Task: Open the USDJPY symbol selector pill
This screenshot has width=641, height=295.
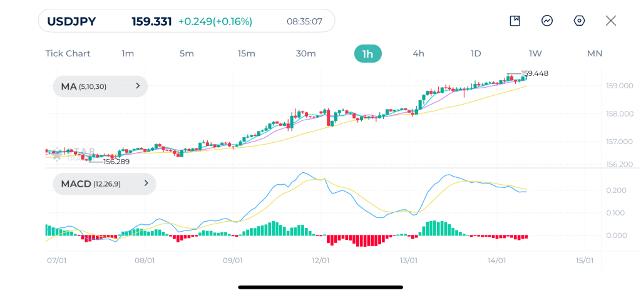Action: pos(187,21)
